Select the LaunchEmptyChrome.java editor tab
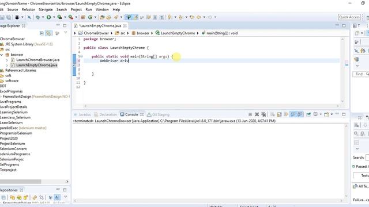 pos(100,26)
